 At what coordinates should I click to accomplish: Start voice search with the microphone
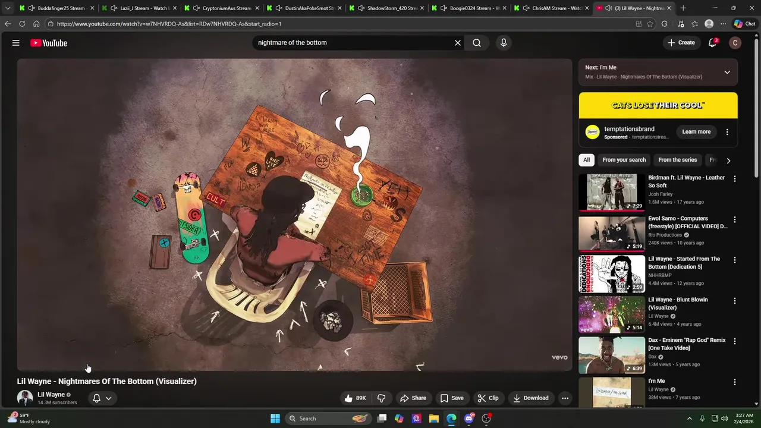click(504, 43)
